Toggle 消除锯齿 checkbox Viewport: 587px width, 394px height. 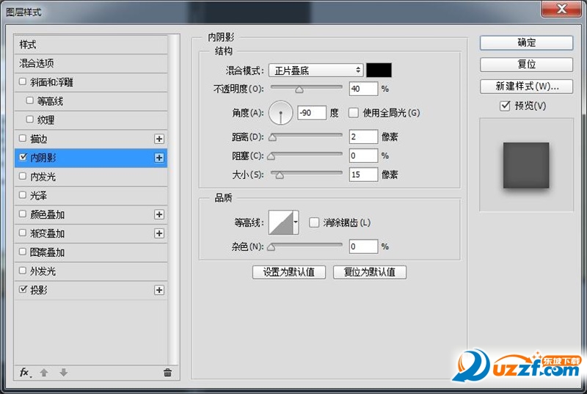[x=314, y=222]
